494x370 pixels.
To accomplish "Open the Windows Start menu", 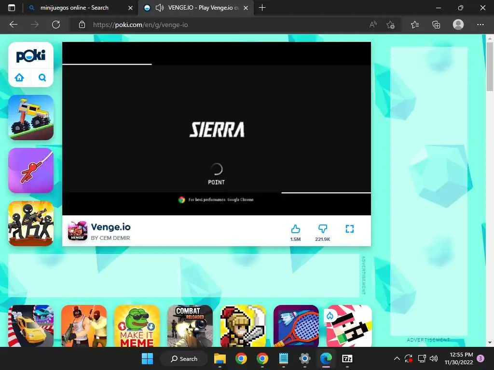I will click(147, 358).
